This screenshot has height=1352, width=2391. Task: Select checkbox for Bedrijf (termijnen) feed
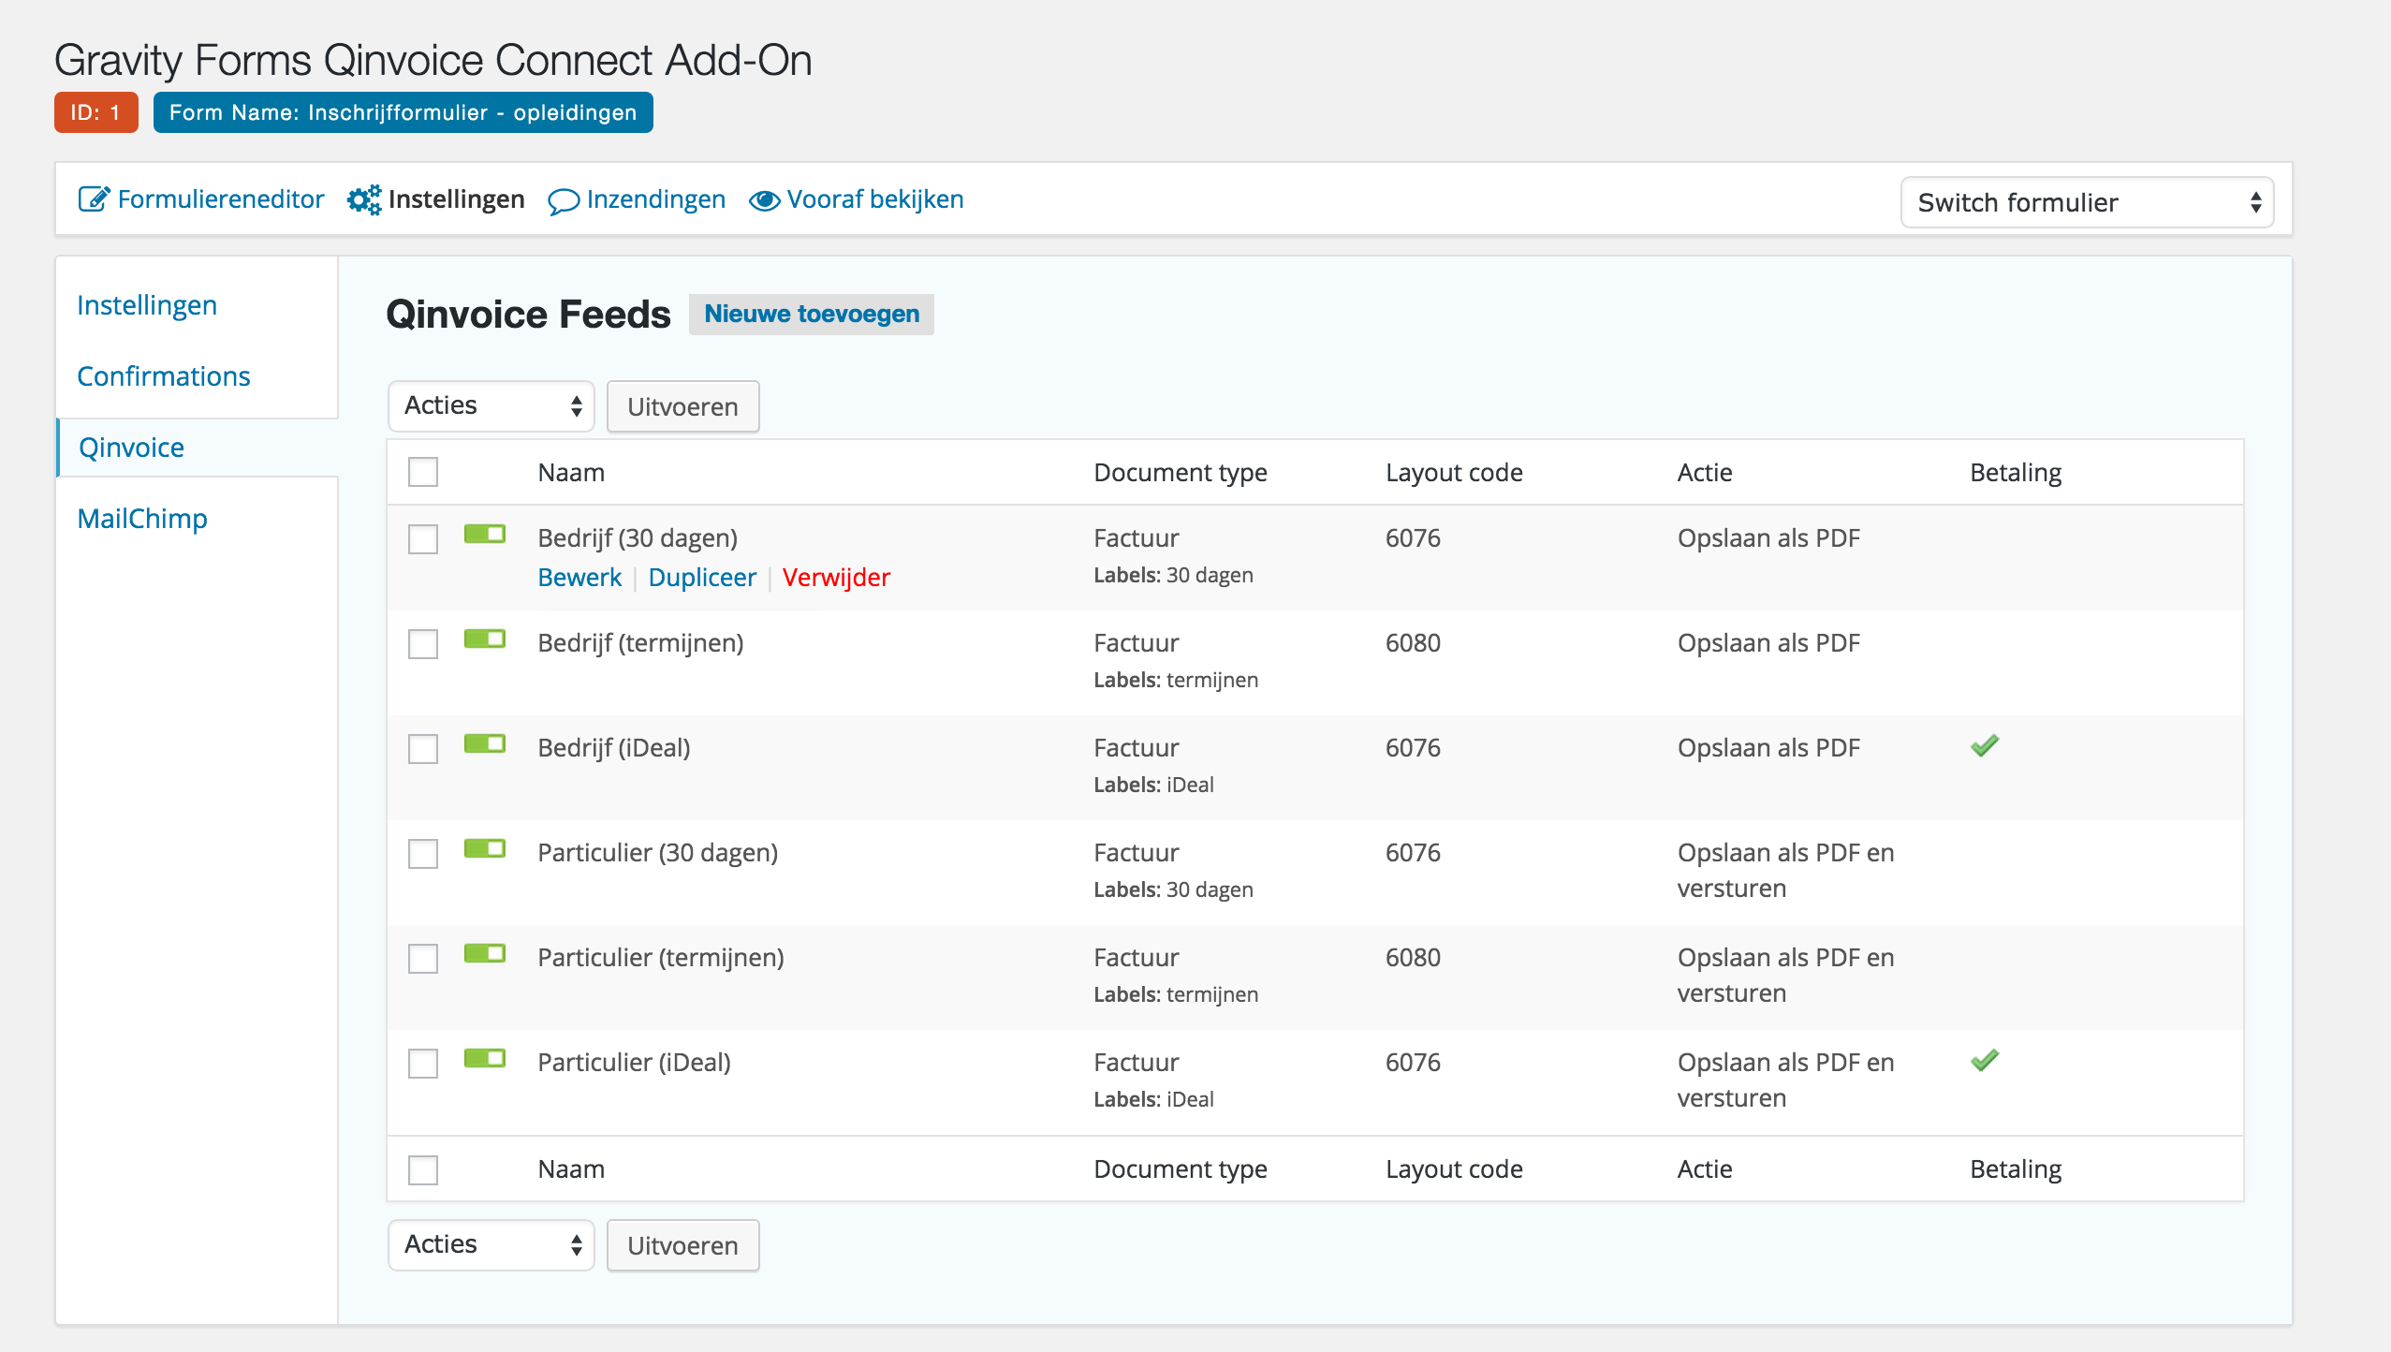(423, 644)
